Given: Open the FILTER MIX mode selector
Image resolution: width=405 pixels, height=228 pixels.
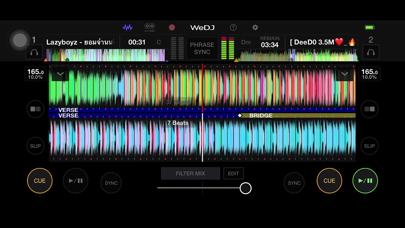Looking at the screenshot, I should point(190,174).
